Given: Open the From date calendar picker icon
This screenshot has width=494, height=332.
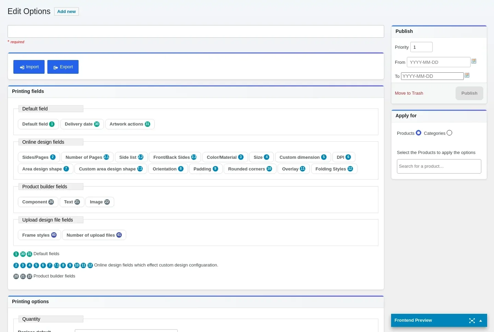Looking at the screenshot, I should pyautogui.click(x=474, y=61).
